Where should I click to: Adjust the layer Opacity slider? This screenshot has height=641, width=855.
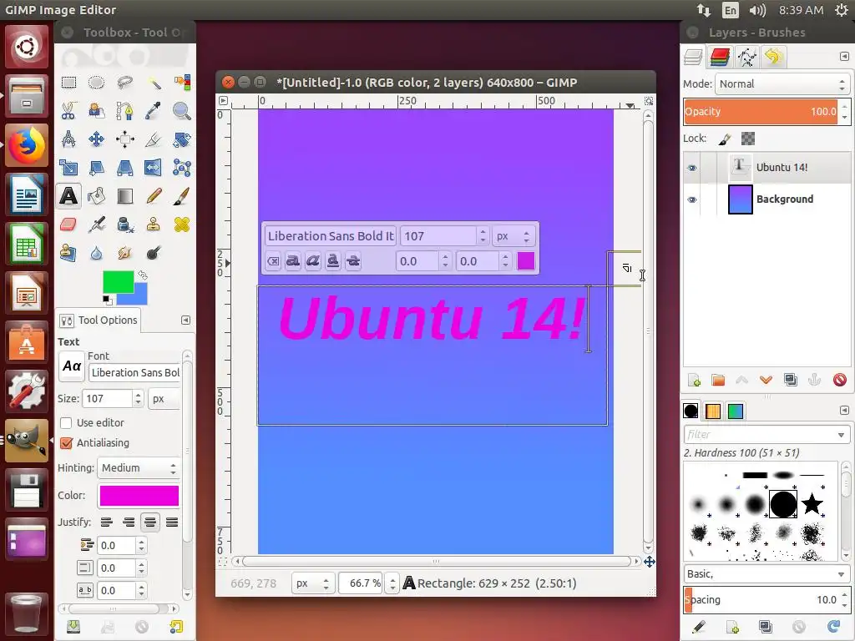(761, 112)
